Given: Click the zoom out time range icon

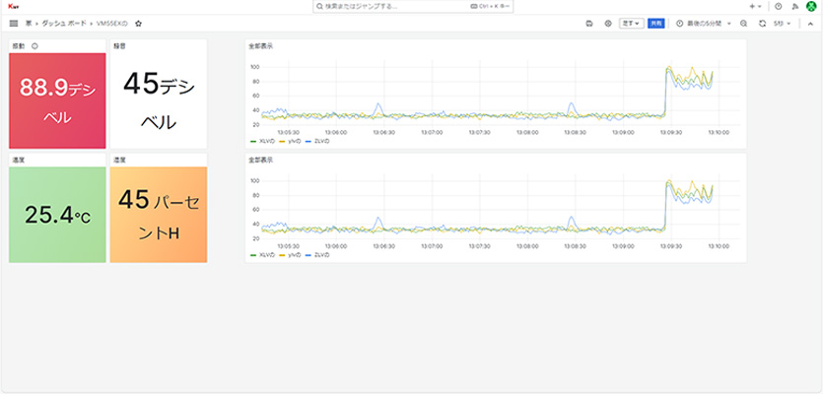Looking at the screenshot, I should (x=743, y=23).
